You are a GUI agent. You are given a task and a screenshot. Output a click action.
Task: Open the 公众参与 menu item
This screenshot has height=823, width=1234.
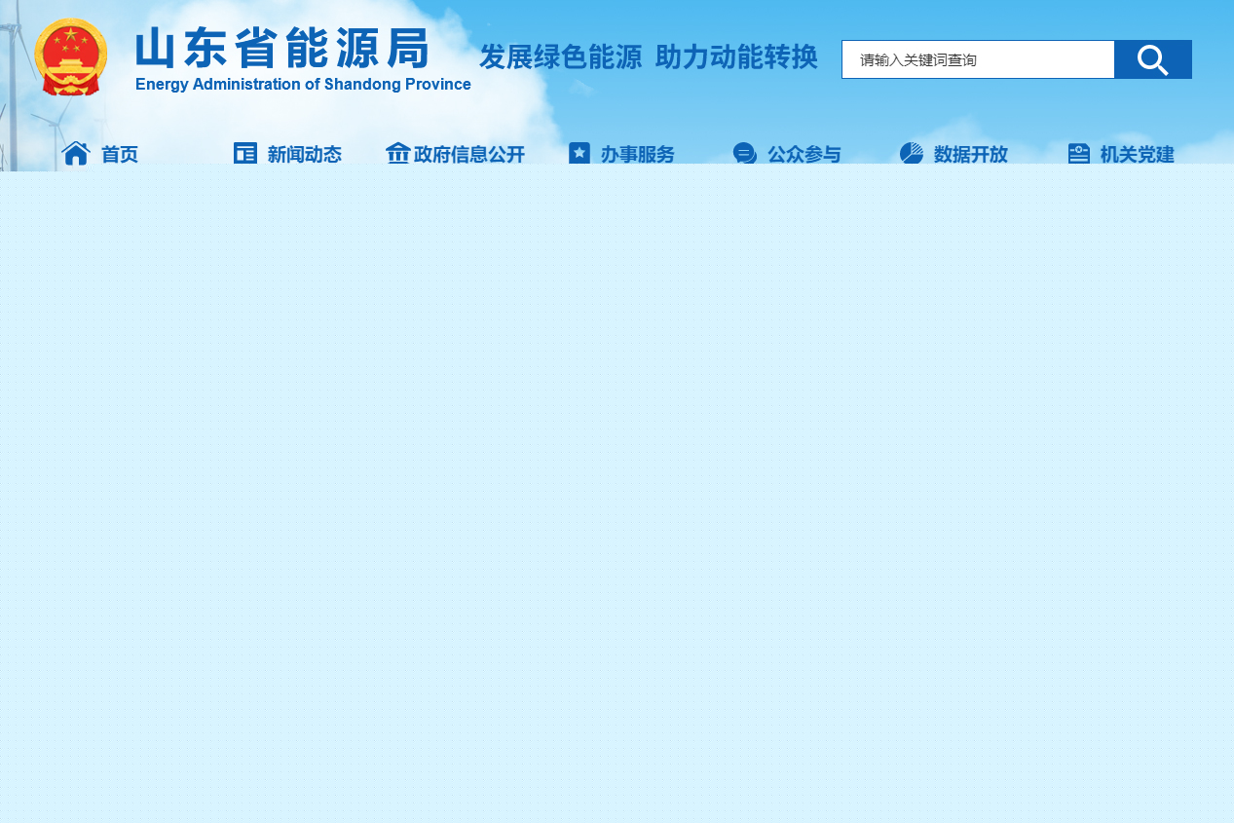pos(804,155)
